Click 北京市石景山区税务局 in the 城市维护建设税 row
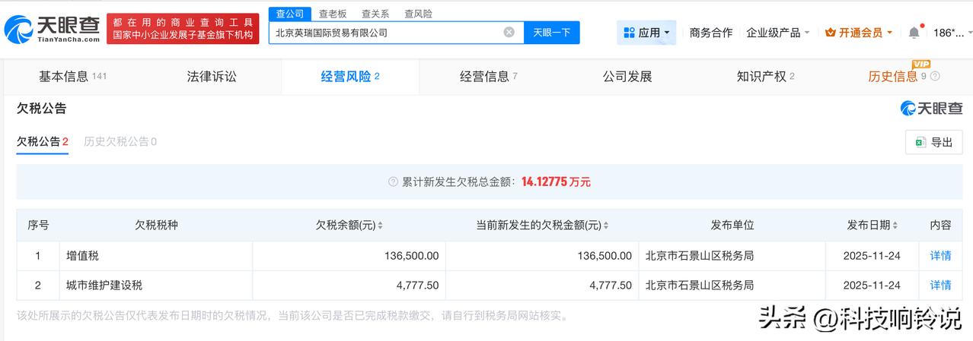This screenshot has height=341, width=973. pyautogui.click(x=700, y=286)
